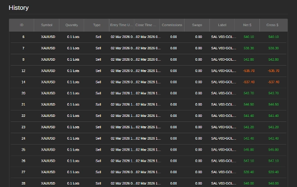Select the trade ID 24 cell
The image size is (297, 187).
[x=23, y=139]
